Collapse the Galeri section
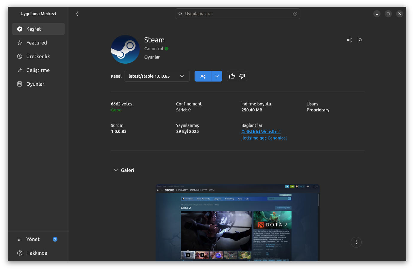The image size is (414, 270). tap(116, 170)
